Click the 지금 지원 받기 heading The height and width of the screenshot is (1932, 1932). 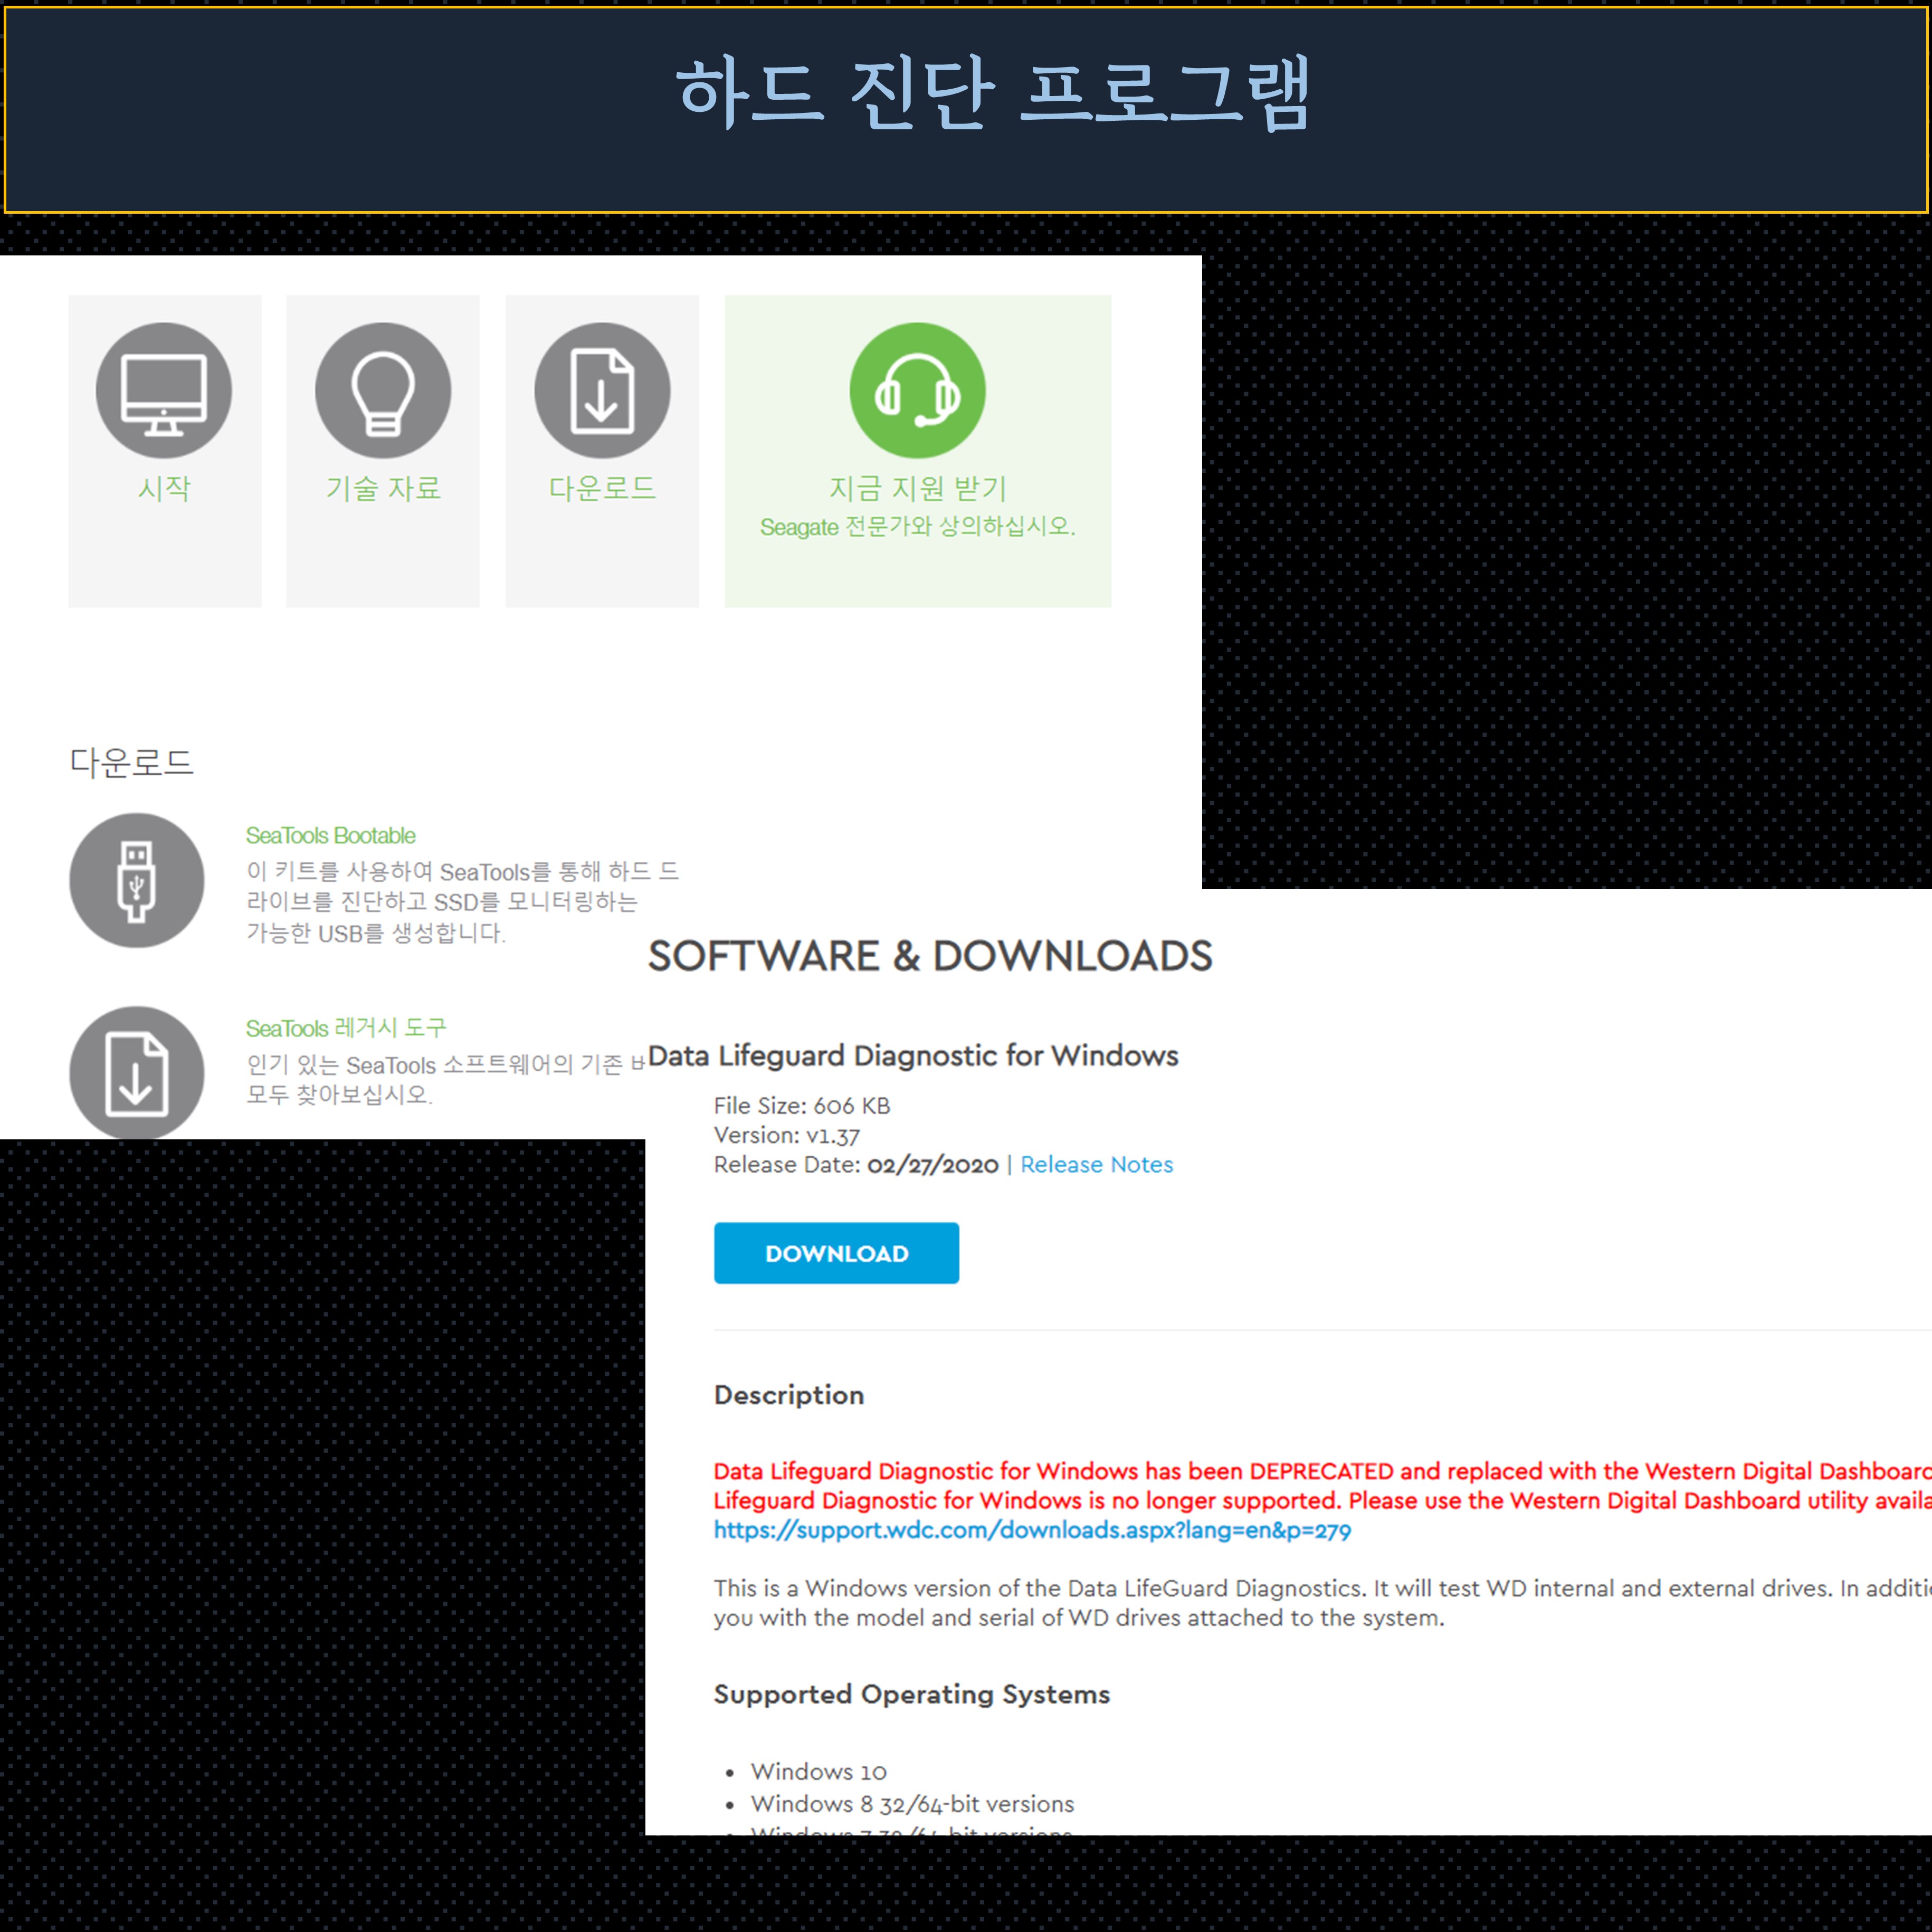(x=917, y=488)
